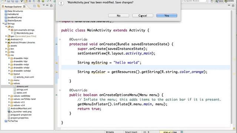The height and width of the screenshot is (133, 237).
Task: Select the assets folder
Action: [14, 46]
